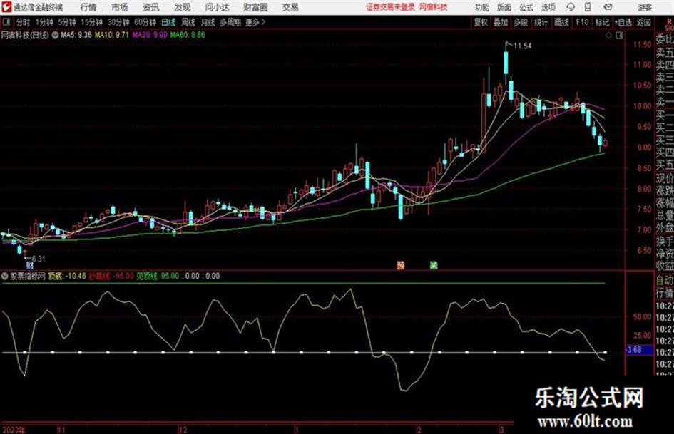Image resolution: width=674 pixels, height=434 pixels.
Task: Click the 顶底 -10.46 value label
Action: (x=67, y=276)
